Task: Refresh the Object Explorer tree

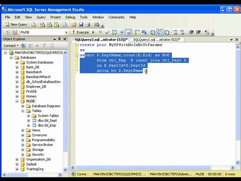Action: tap(51, 46)
